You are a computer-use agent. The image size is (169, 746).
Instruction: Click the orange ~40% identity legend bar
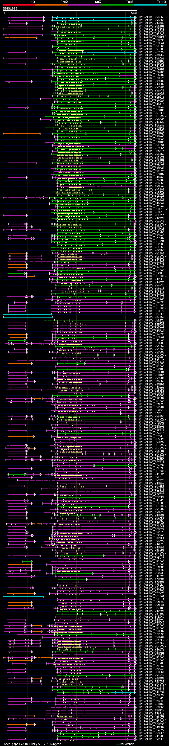click(52, 5)
